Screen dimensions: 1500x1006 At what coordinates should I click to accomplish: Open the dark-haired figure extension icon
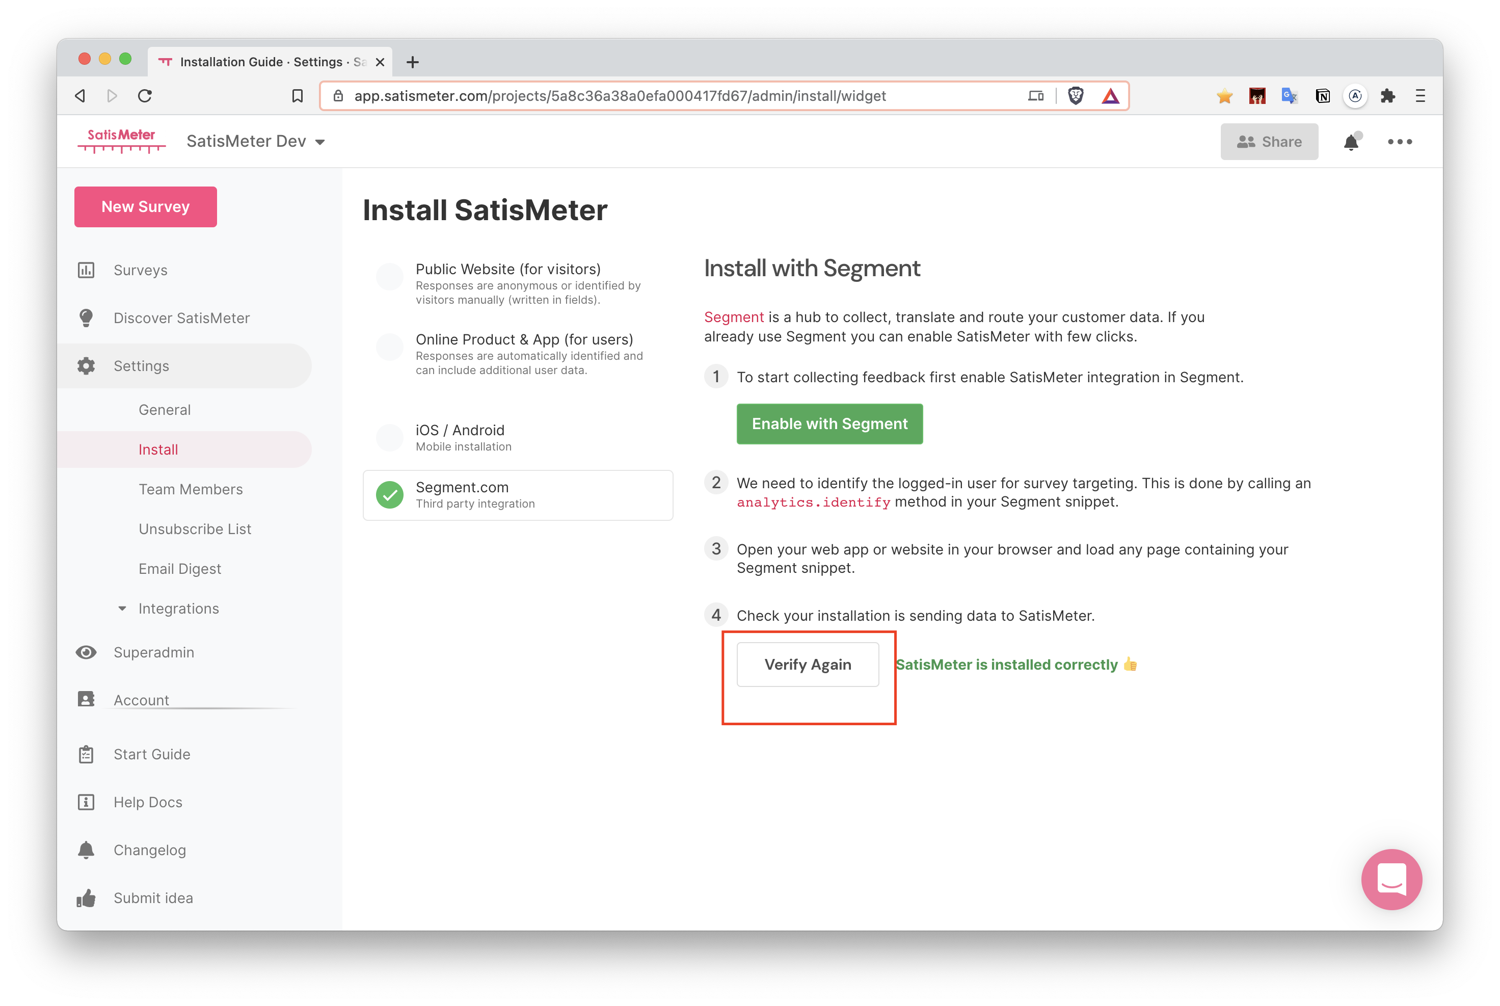point(1257,96)
